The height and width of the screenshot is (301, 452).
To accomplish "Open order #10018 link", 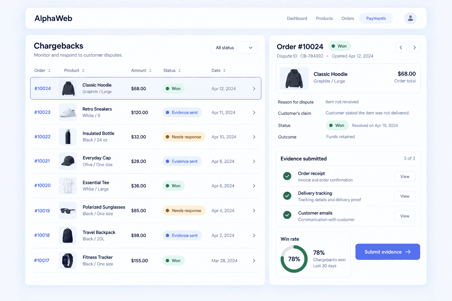I will tap(42, 235).
